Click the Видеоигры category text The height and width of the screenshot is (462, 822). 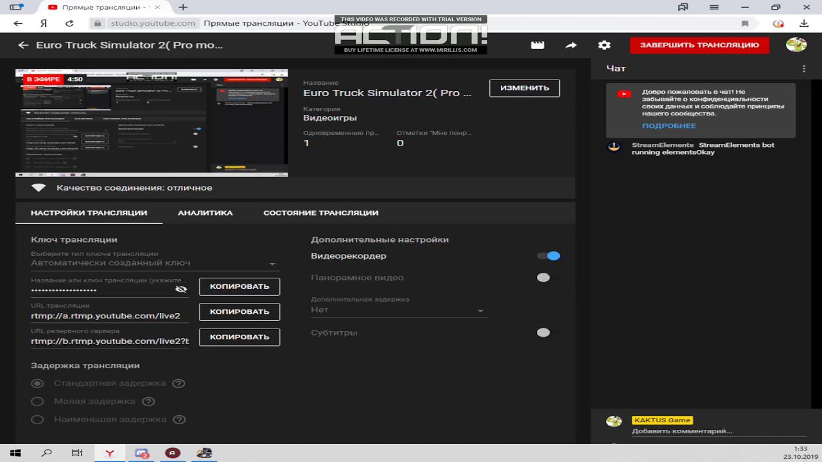(x=330, y=118)
